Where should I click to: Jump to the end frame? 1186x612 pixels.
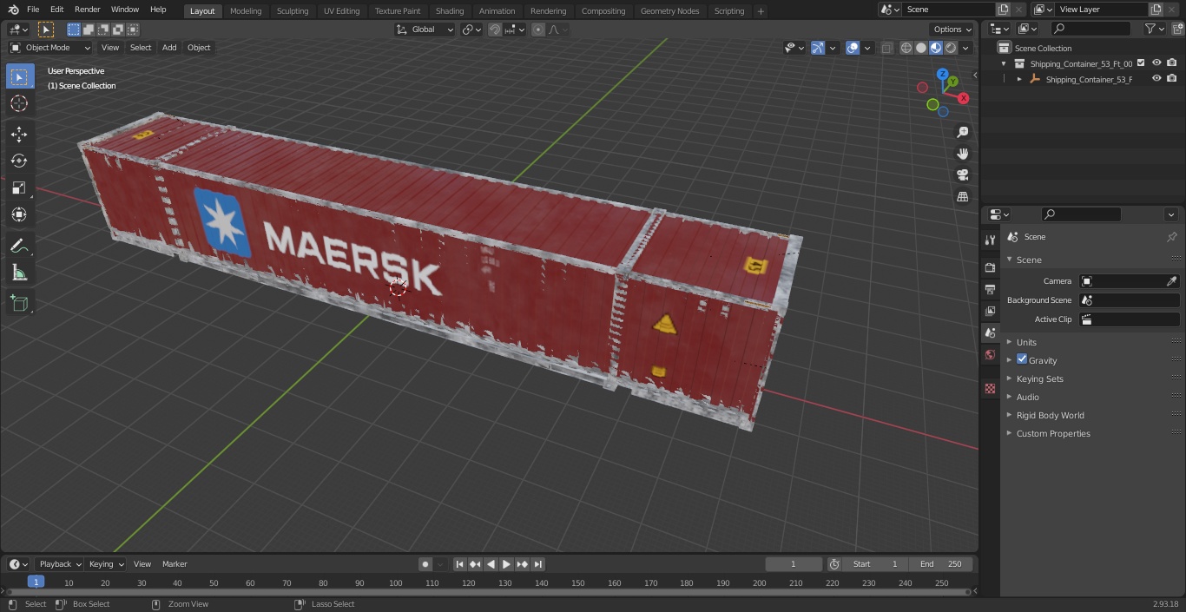tap(538, 564)
